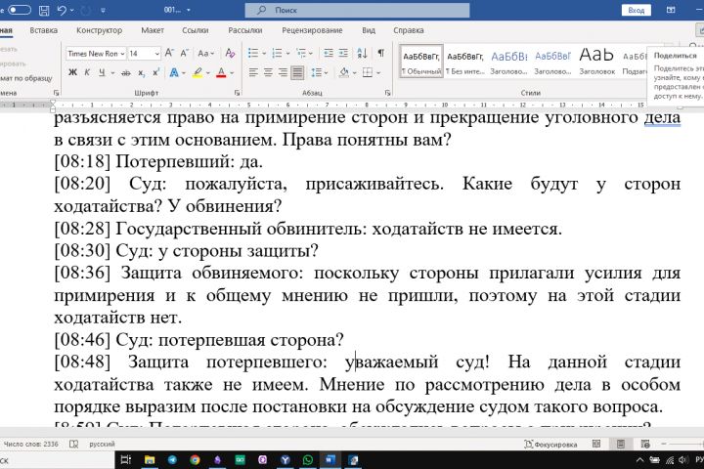Select the Обычный style

(x=422, y=62)
